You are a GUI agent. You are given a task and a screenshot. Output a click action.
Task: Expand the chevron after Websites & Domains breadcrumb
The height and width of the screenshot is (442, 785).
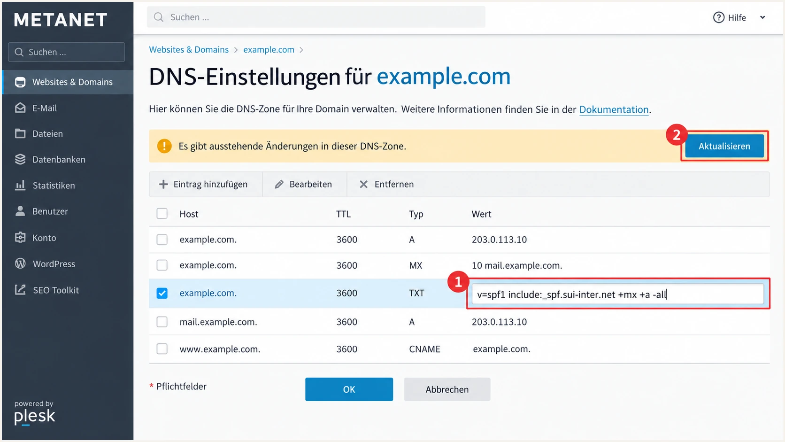(236, 50)
